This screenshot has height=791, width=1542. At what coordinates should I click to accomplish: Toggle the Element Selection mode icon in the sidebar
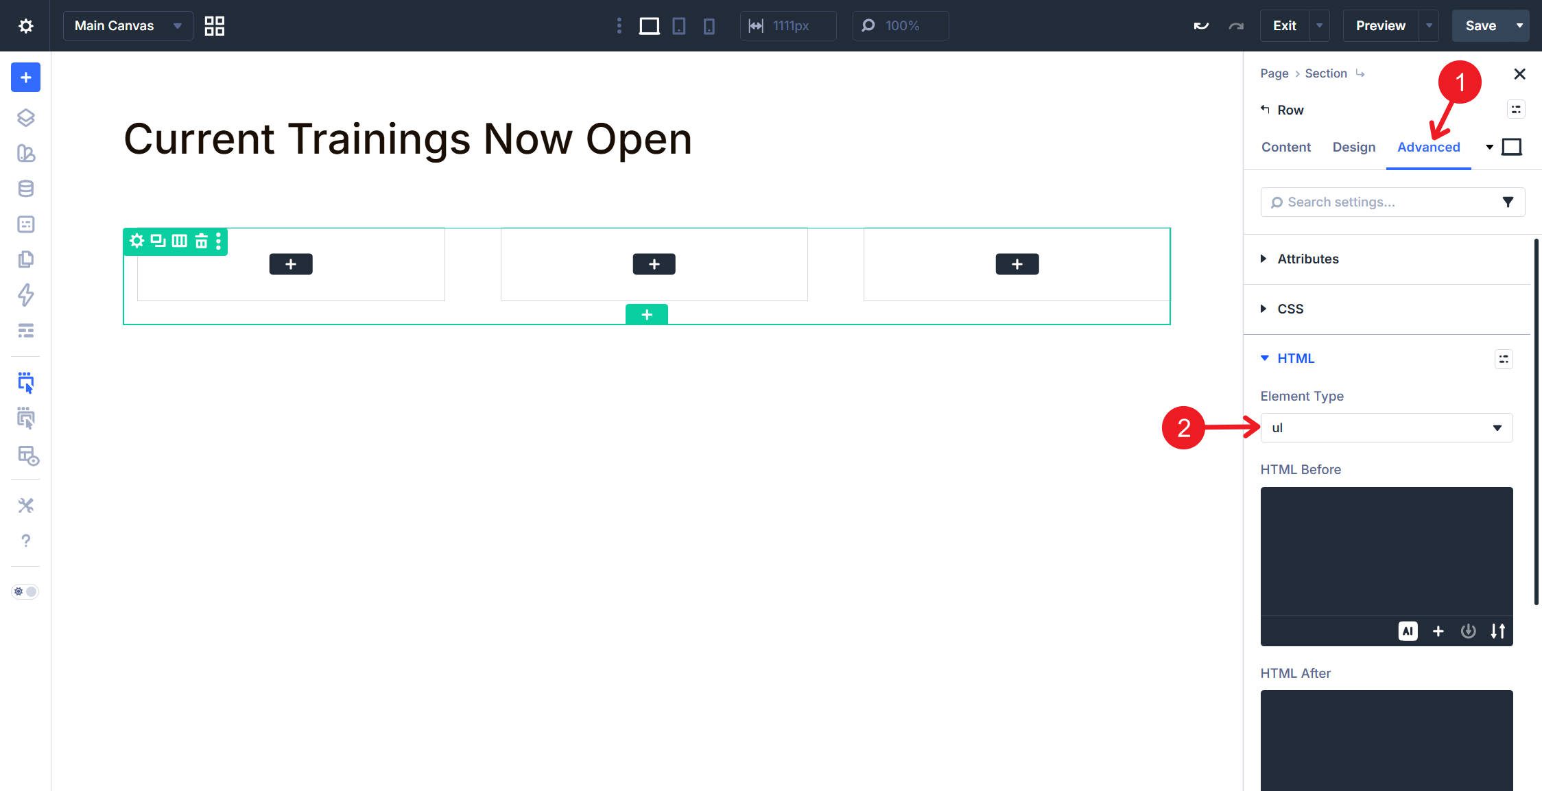(x=25, y=383)
